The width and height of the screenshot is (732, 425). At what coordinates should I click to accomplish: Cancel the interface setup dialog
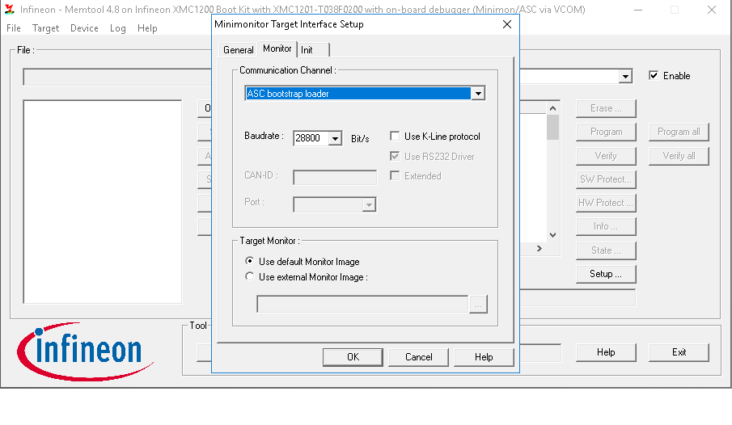(x=419, y=357)
